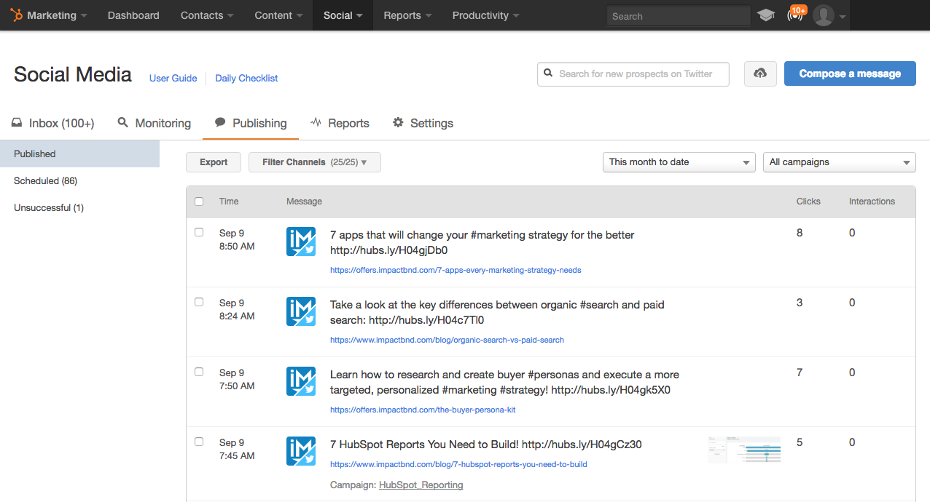930x502 pixels.
Task: Click the account icon on the 8:50 AM post
Action: (x=301, y=242)
